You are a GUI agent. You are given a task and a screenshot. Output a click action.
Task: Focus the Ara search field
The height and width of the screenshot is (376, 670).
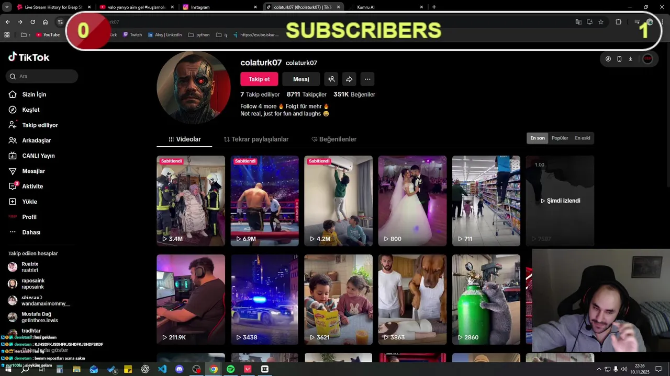[42, 76]
